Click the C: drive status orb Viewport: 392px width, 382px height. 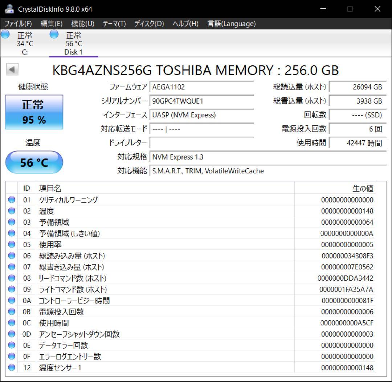[x=5, y=34]
